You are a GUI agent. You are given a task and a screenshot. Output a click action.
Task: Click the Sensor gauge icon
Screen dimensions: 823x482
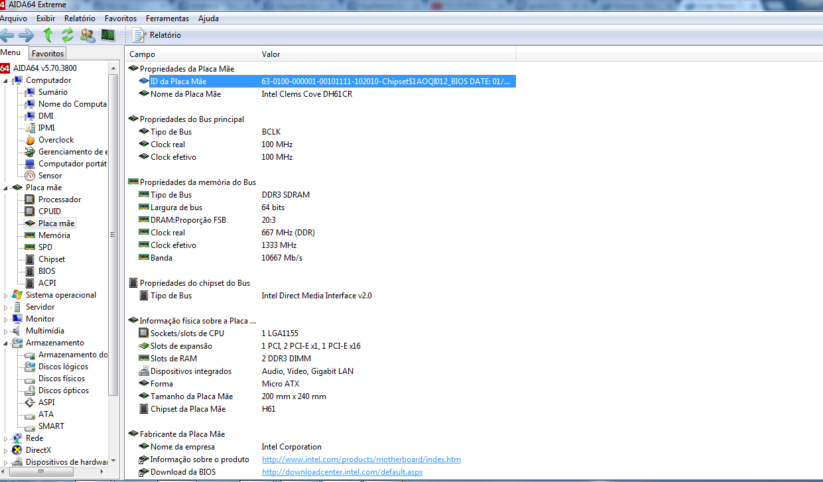(30, 176)
